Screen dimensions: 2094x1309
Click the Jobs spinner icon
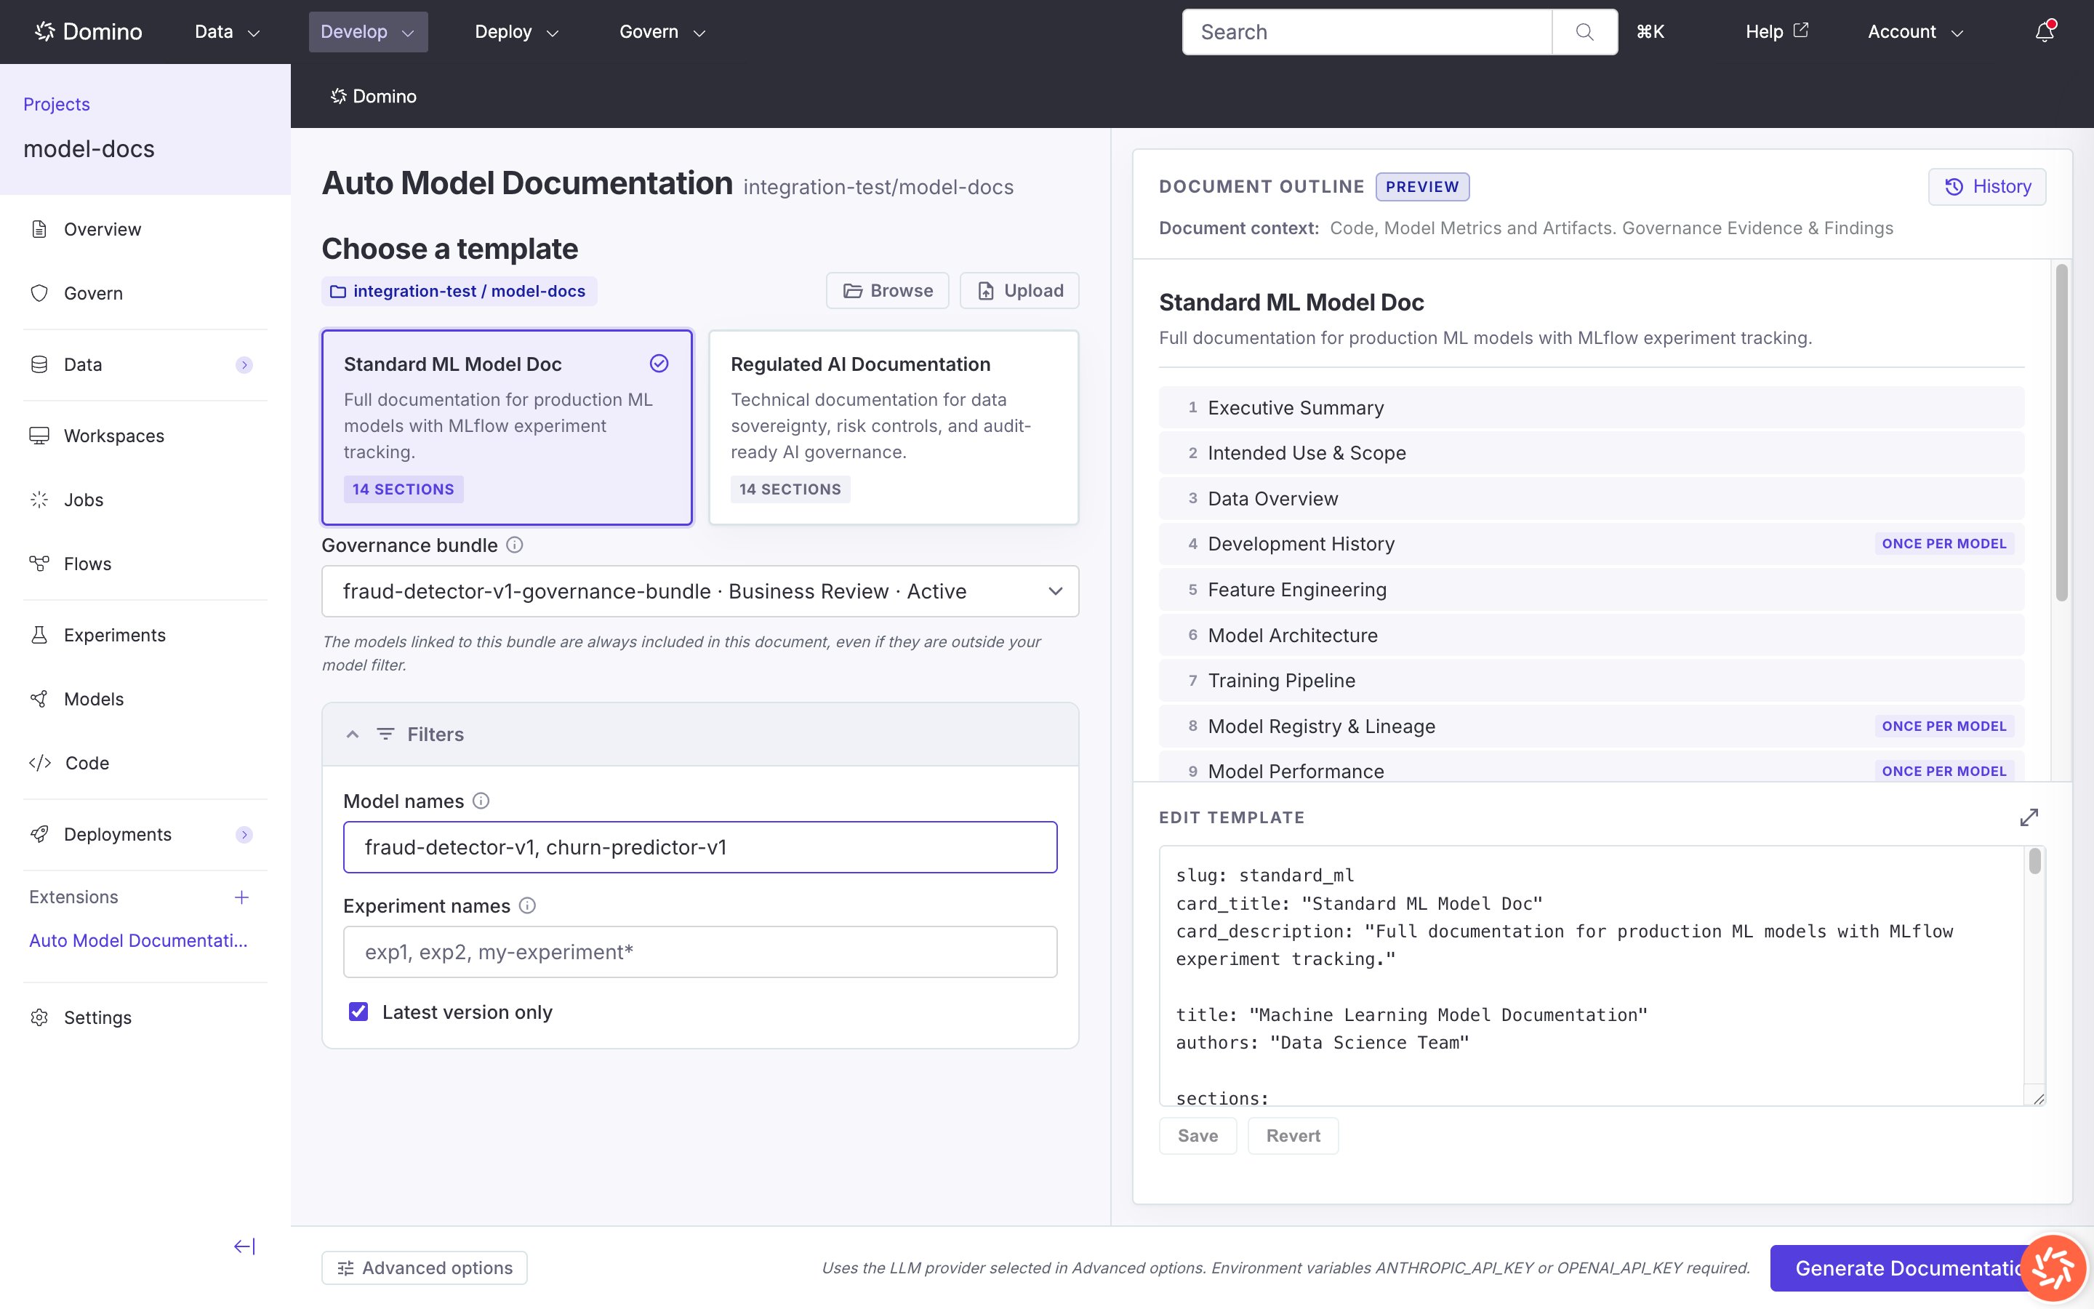coord(39,500)
